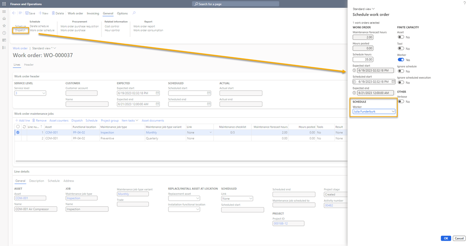Click OK in Schedule work order dialog

446,238
